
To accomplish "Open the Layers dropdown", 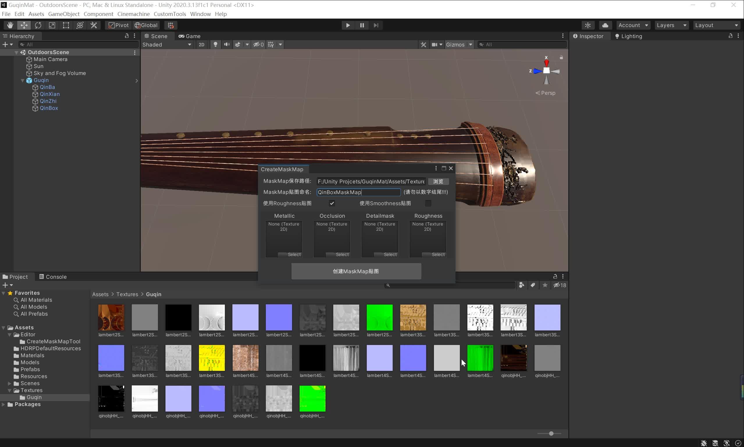I will pos(671,25).
